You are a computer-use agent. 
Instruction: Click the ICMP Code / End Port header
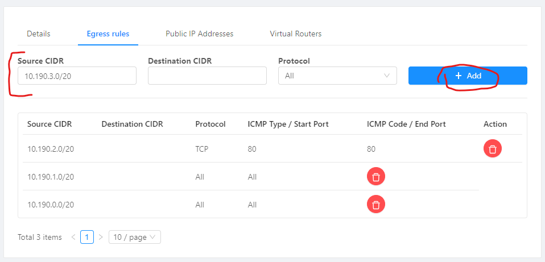pyautogui.click(x=407, y=124)
